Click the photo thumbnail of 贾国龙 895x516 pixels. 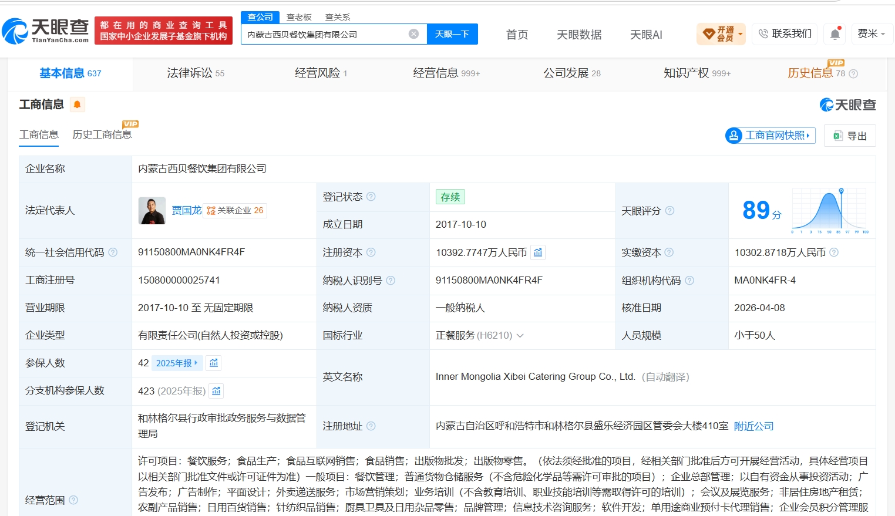click(x=152, y=211)
